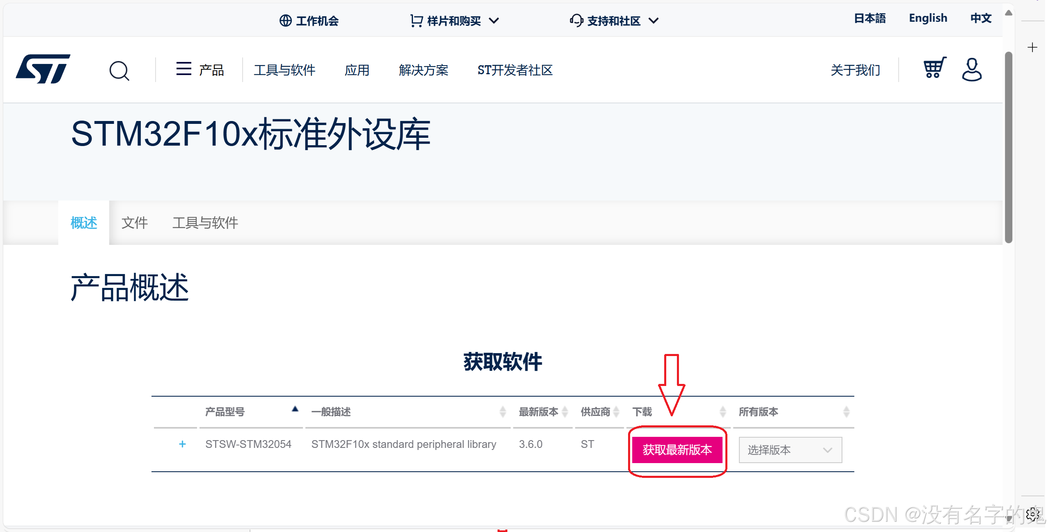Sort by 最新版本 column arrows

coord(565,411)
